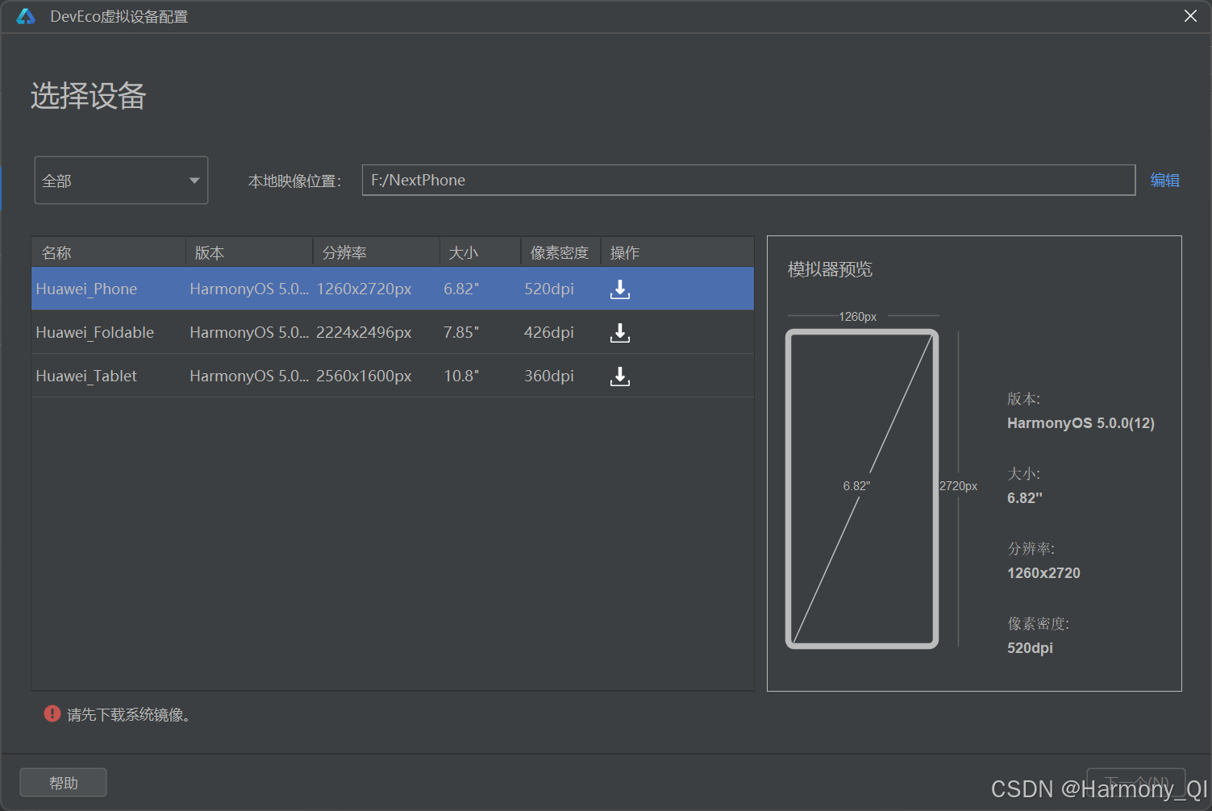1212x811 pixels.
Task: Click the 帮助 help button
Action: [x=63, y=783]
